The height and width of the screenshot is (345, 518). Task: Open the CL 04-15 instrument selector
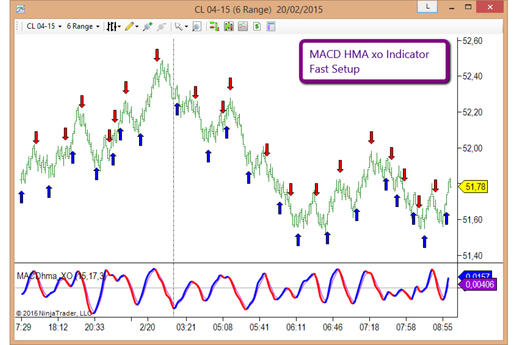(x=44, y=26)
